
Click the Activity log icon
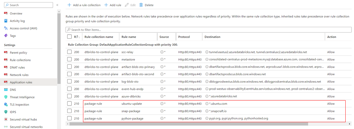click(x=6, y=21)
